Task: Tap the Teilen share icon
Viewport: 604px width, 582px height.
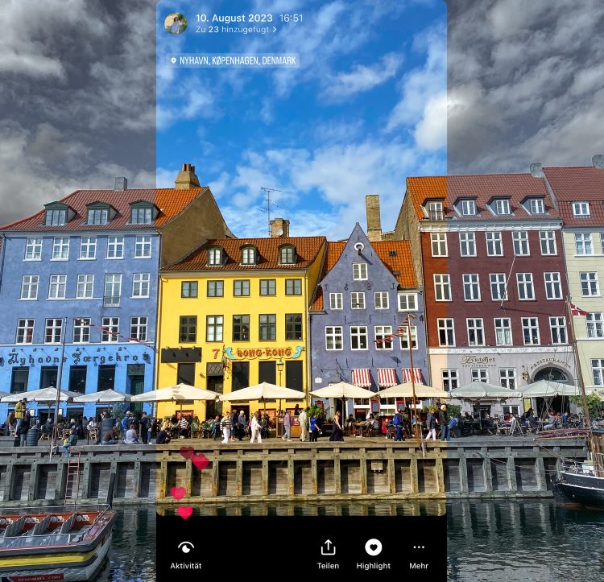Action: (328, 547)
